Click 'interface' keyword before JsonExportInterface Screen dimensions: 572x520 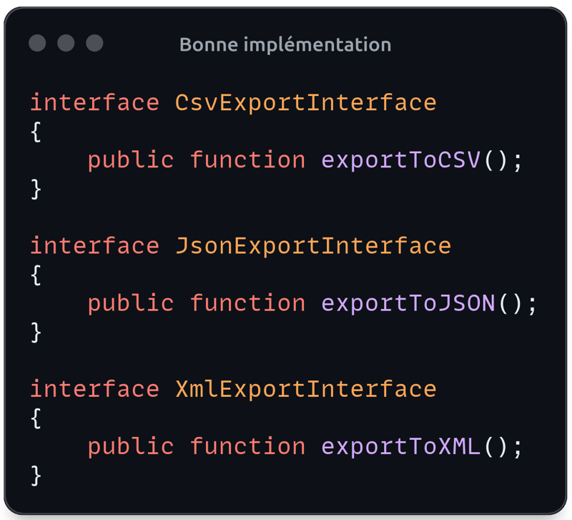95,245
